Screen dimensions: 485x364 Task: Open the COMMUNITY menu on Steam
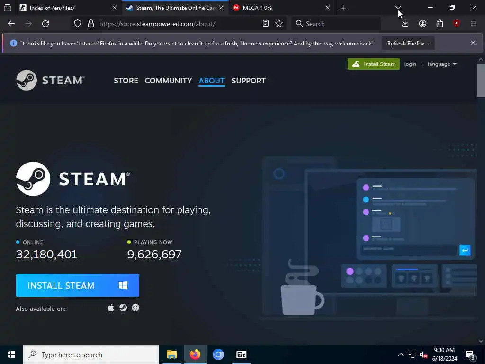tap(168, 81)
